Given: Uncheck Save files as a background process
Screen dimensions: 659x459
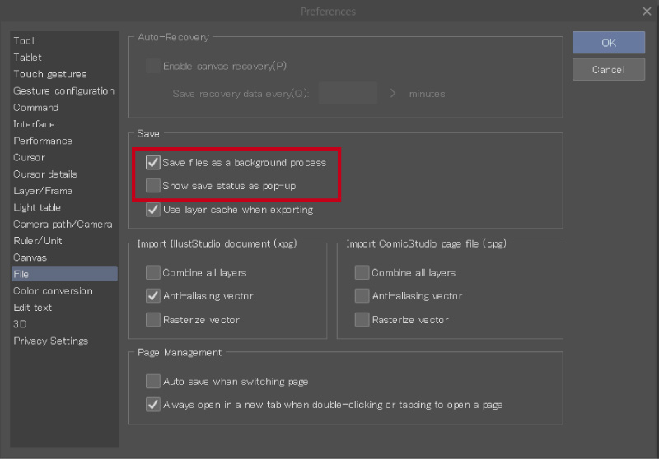Looking at the screenshot, I should tap(153, 163).
